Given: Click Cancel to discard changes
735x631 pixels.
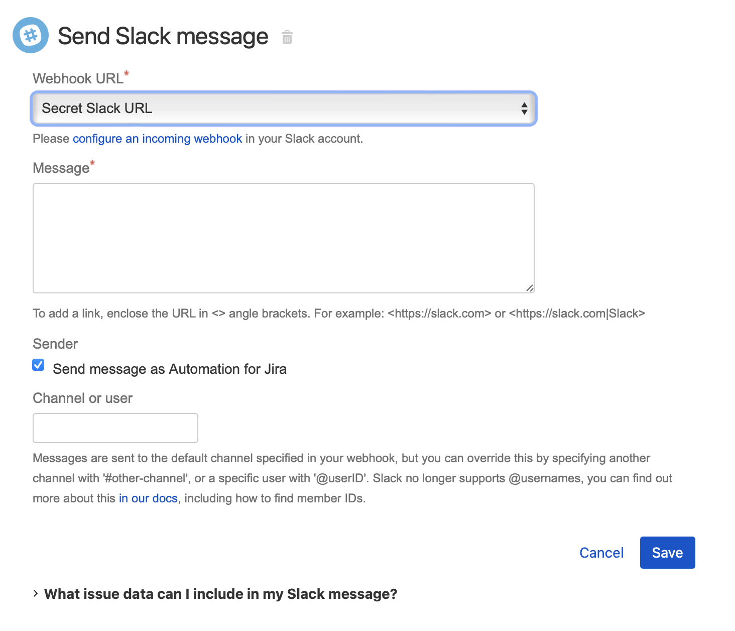Looking at the screenshot, I should (601, 553).
